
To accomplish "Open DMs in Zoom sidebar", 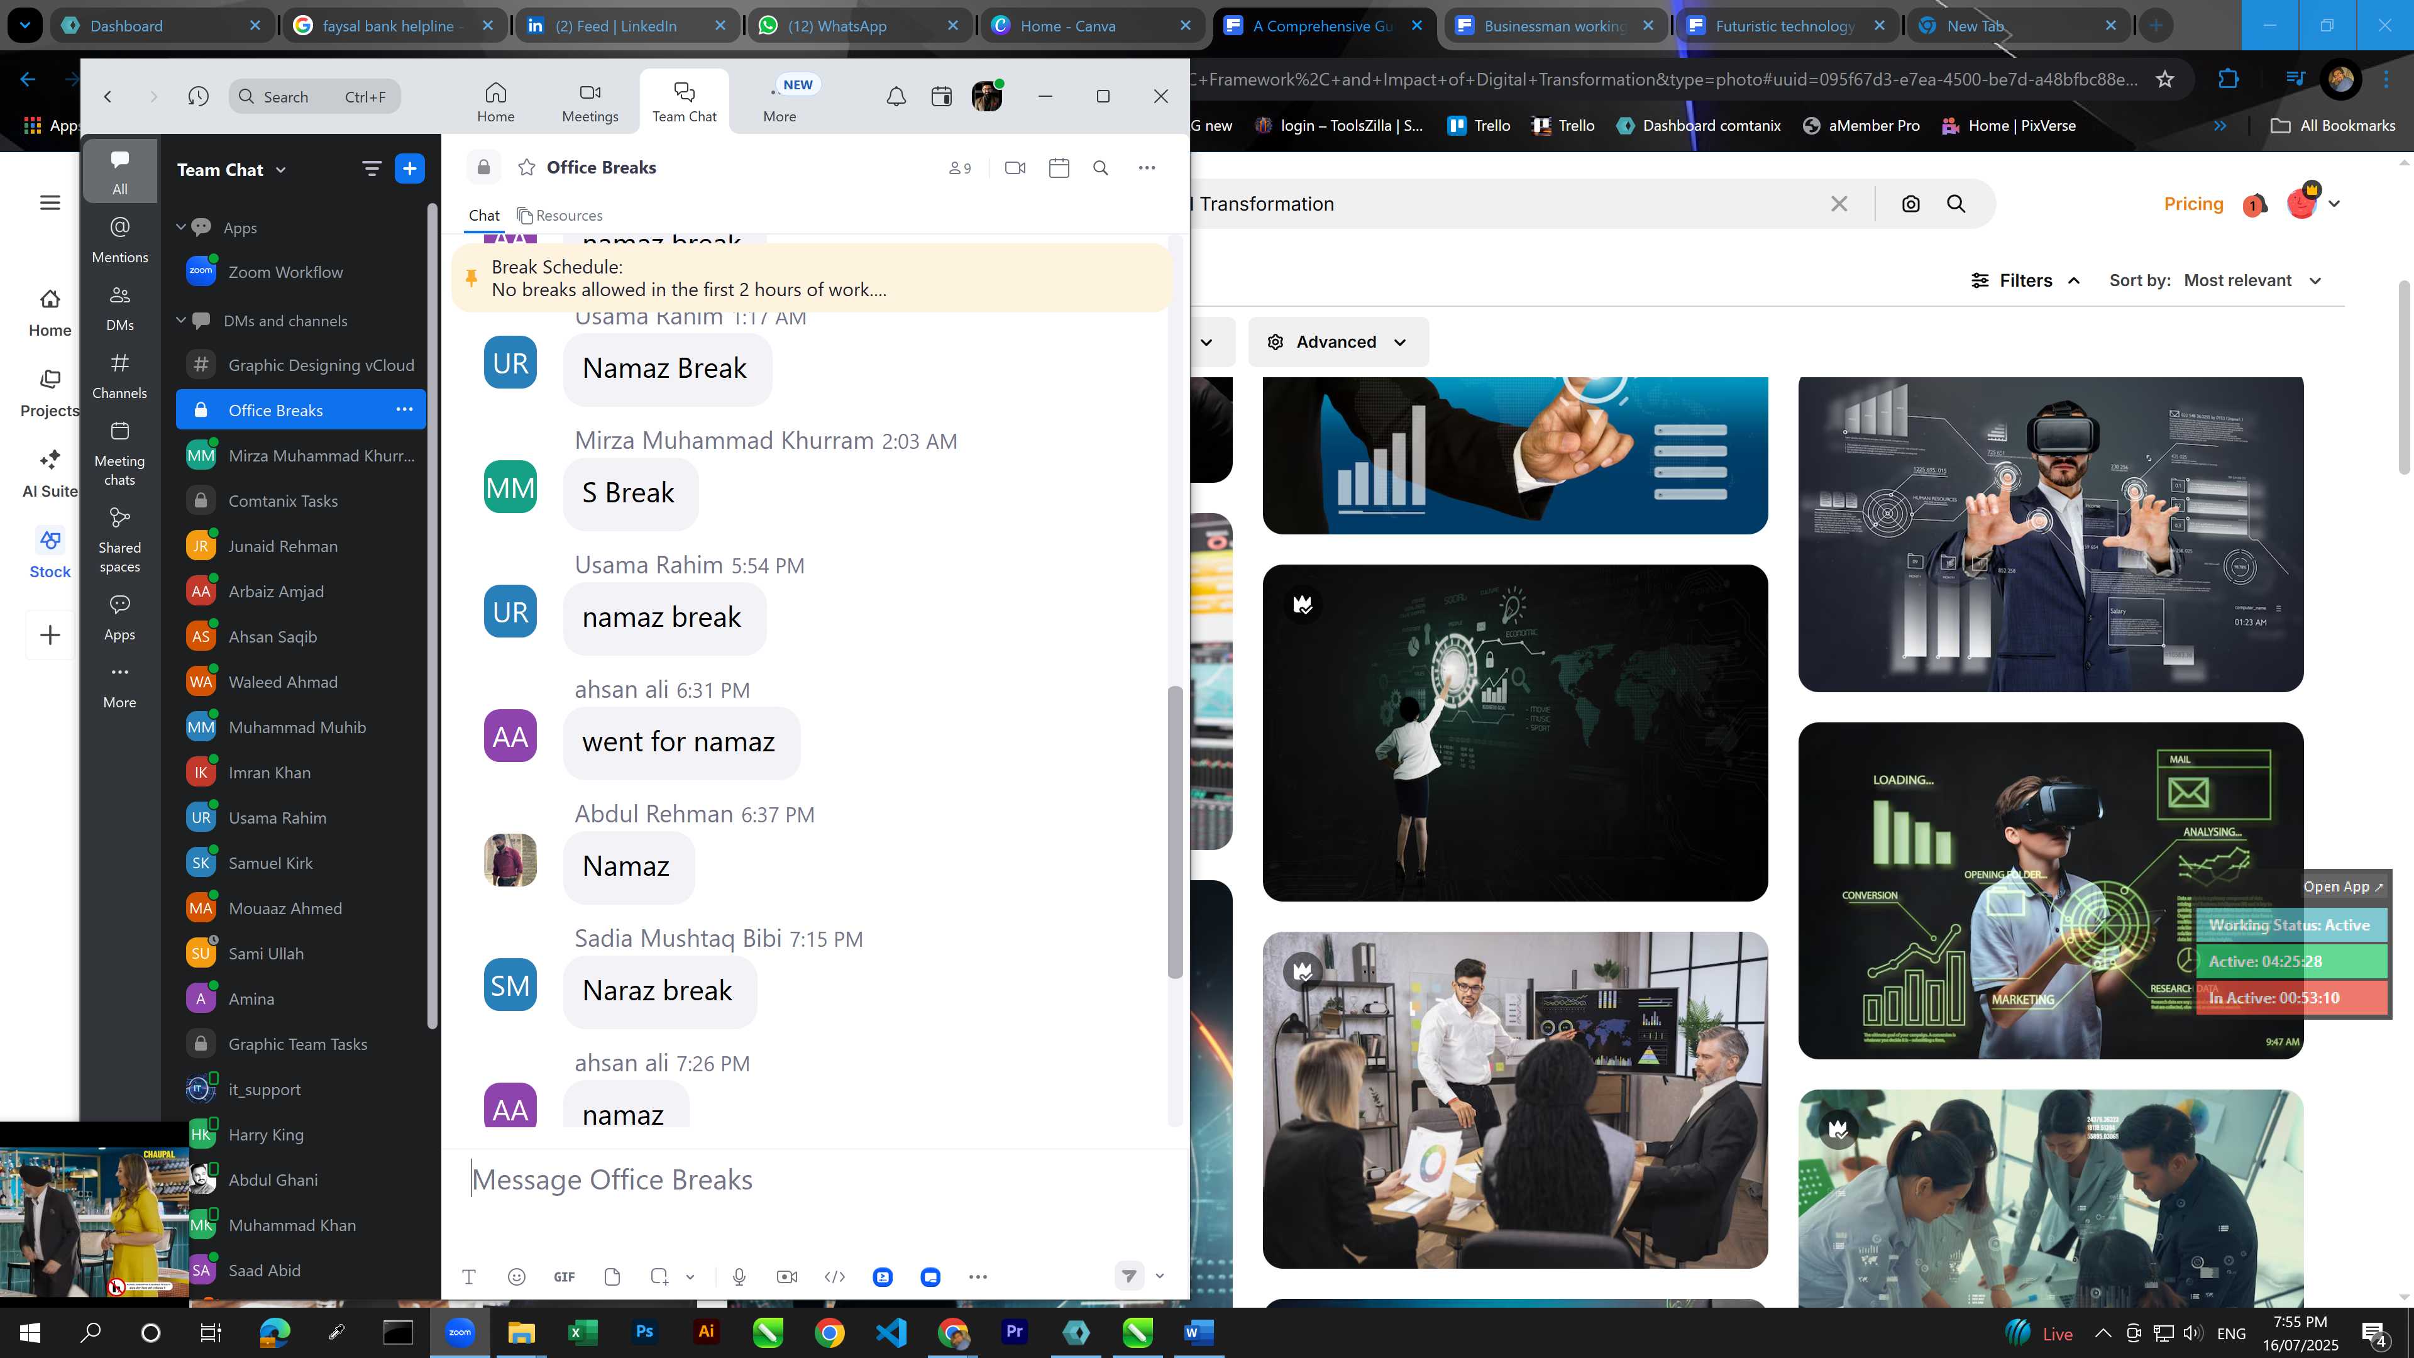I will (x=120, y=308).
